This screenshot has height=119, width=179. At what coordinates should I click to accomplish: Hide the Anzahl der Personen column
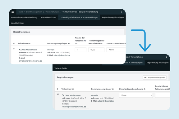coord(76,43)
